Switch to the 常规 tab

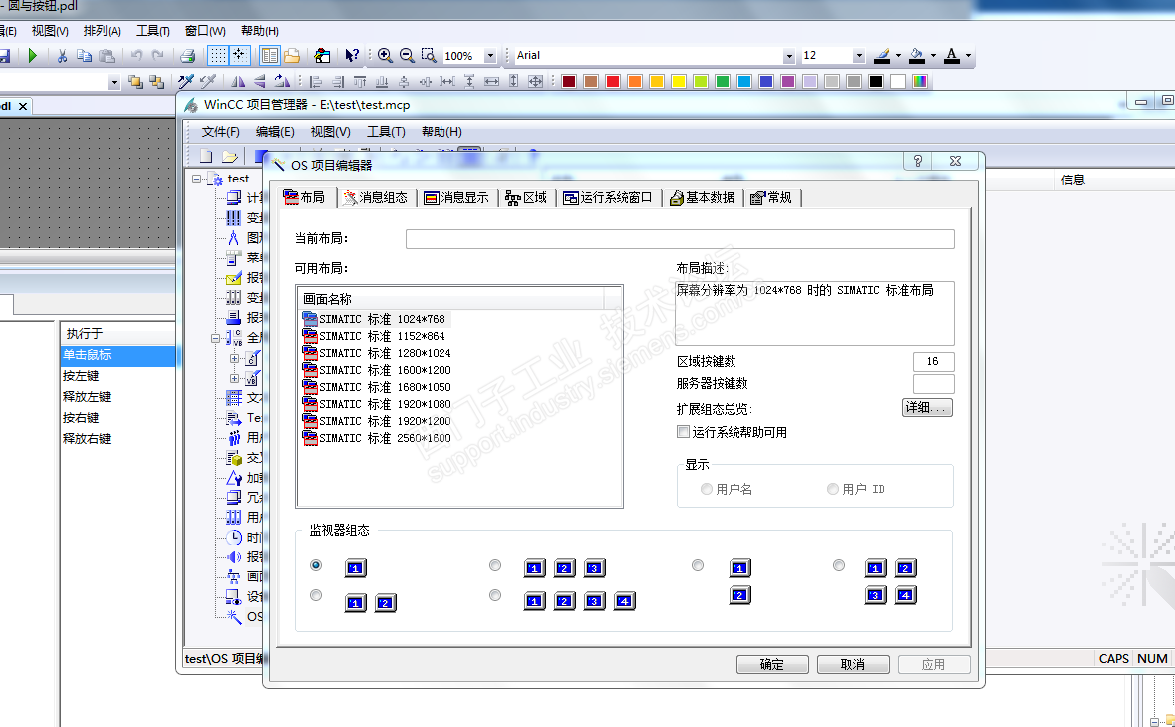pos(771,197)
